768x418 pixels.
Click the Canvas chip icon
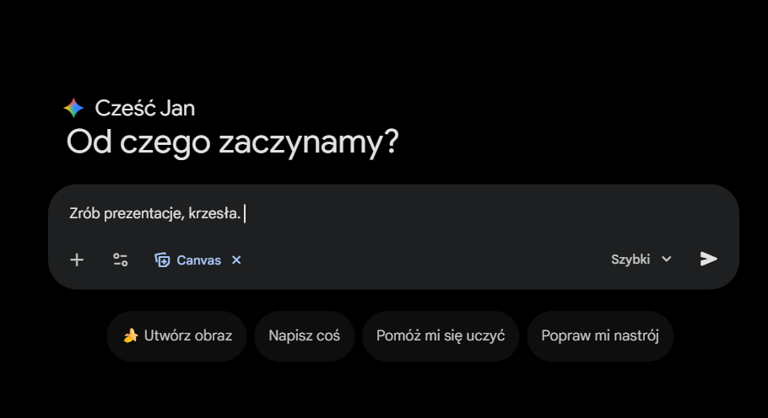[x=163, y=260]
